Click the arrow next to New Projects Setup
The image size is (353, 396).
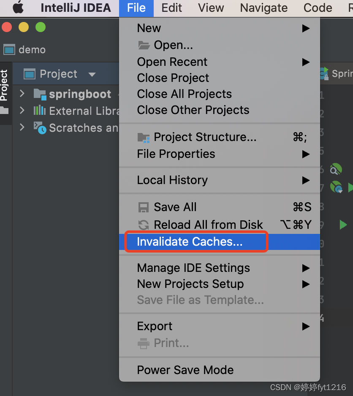(306, 285)
